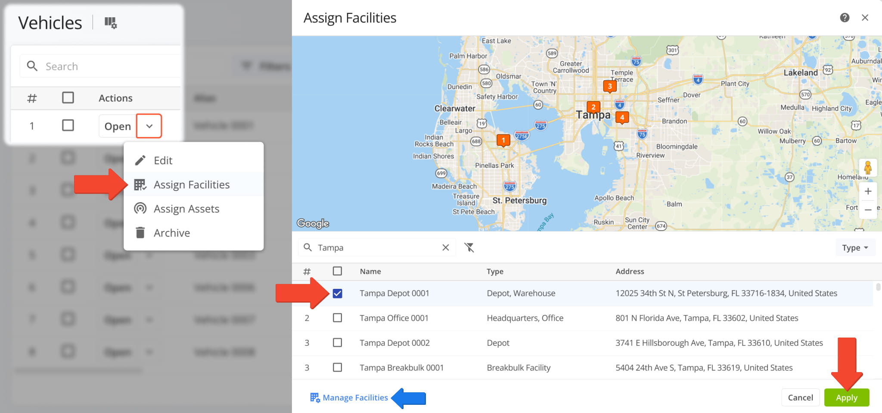Screen dimensions: 882x413
Task: Click map marker number 3
Action: pos(610,87)
